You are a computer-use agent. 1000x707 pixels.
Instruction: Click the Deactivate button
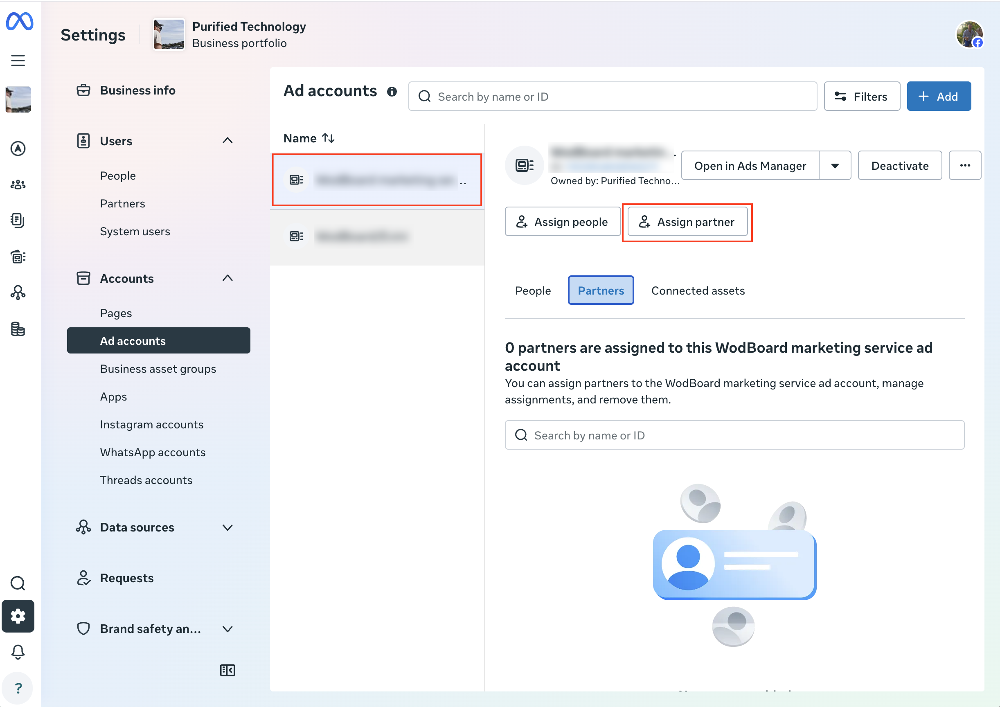900,166
